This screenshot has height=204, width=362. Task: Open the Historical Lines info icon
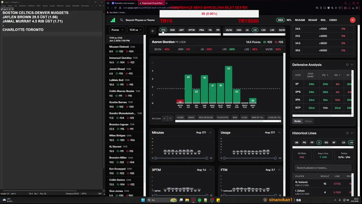[347, 133]
